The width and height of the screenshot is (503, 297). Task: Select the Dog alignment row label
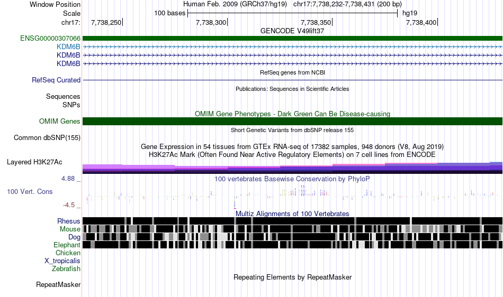[x=74, y=237]
